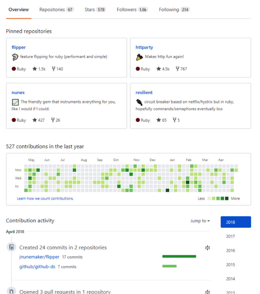Select the 2017 year filter button
The image size is (260, 294).
[x=230, y=236]
